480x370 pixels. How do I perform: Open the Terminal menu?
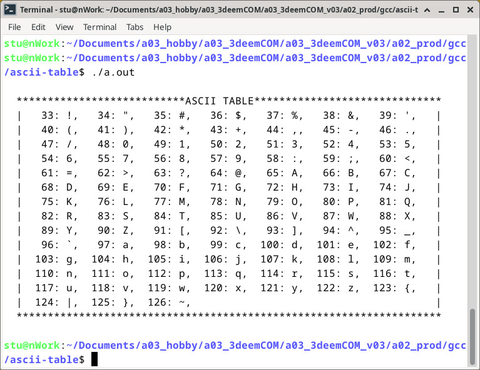[x=100, y=27]
